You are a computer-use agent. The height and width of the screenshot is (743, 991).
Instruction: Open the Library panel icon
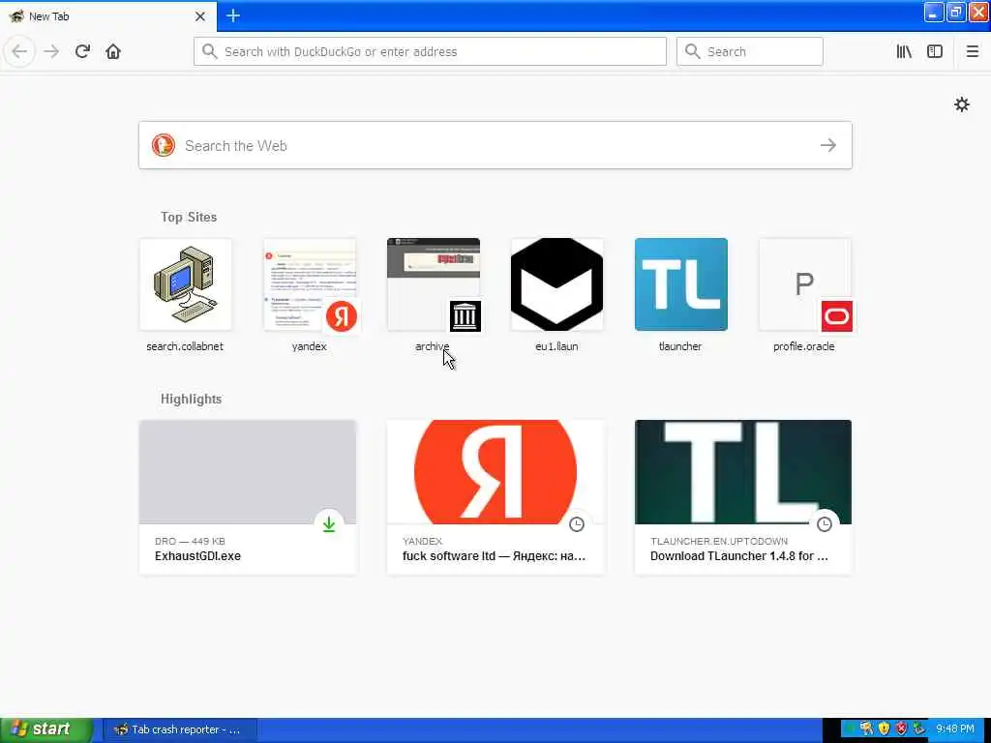click(x=904, y=51)
